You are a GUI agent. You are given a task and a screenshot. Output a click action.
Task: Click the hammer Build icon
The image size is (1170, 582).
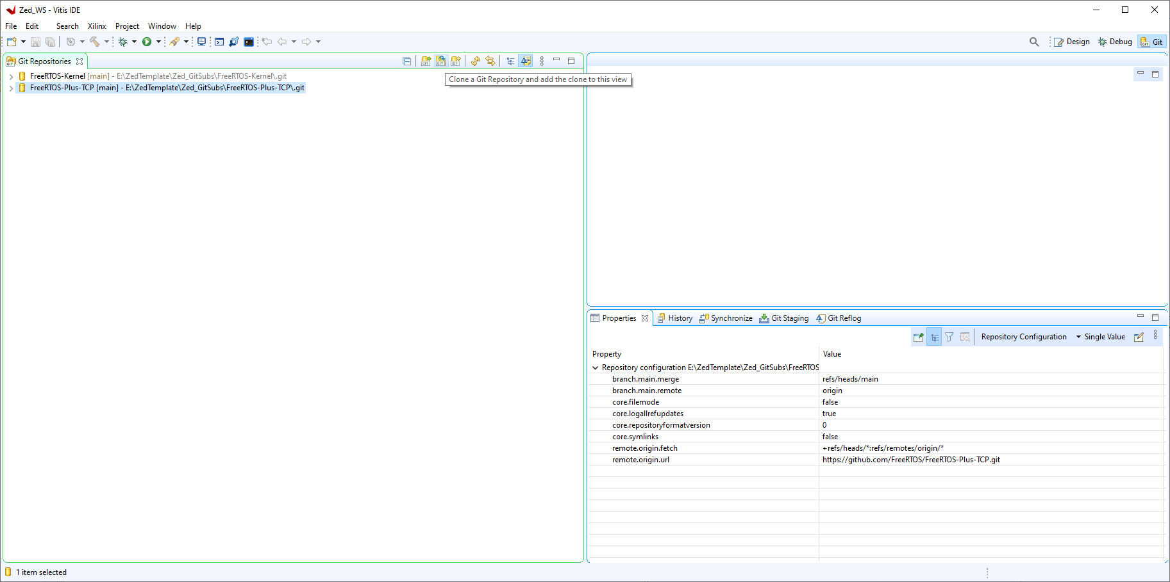[95, 42]
